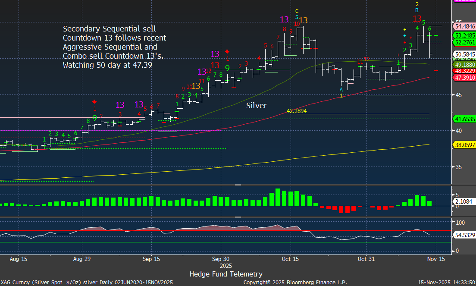The width and height of the screenshot is (476, 286).
Task: Click divider handle above the oscillator panel
Action: coord(237,217)
